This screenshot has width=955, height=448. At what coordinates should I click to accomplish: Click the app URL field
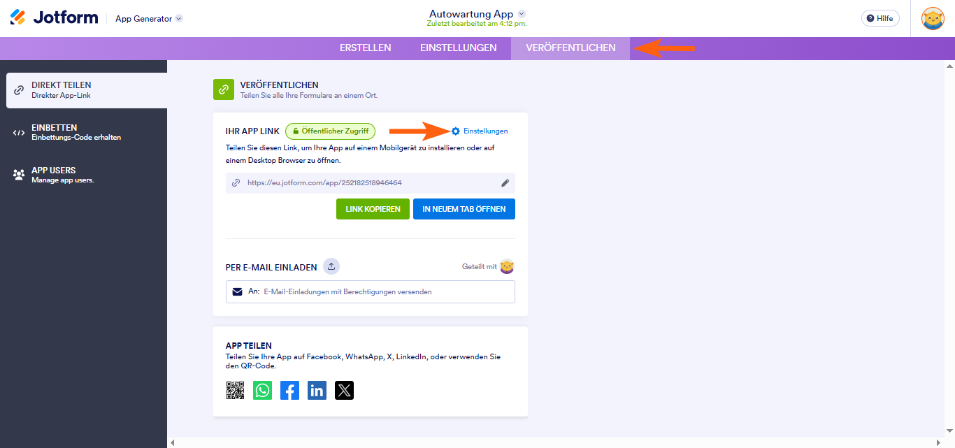[371, 183]
